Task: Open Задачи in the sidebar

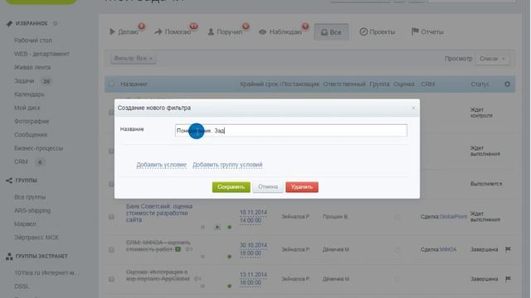Action: point(24,81)
